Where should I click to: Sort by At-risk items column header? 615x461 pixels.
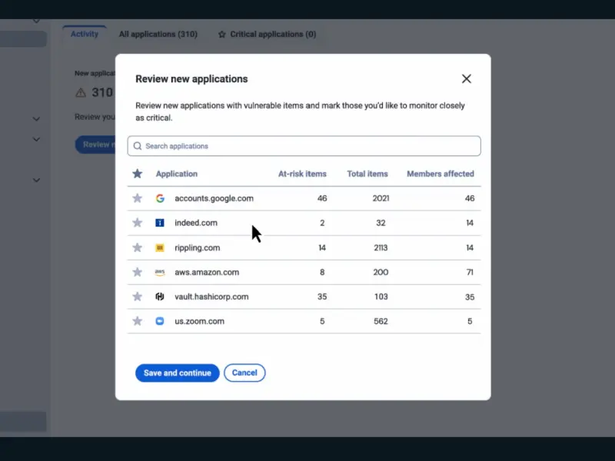[302, 174]
